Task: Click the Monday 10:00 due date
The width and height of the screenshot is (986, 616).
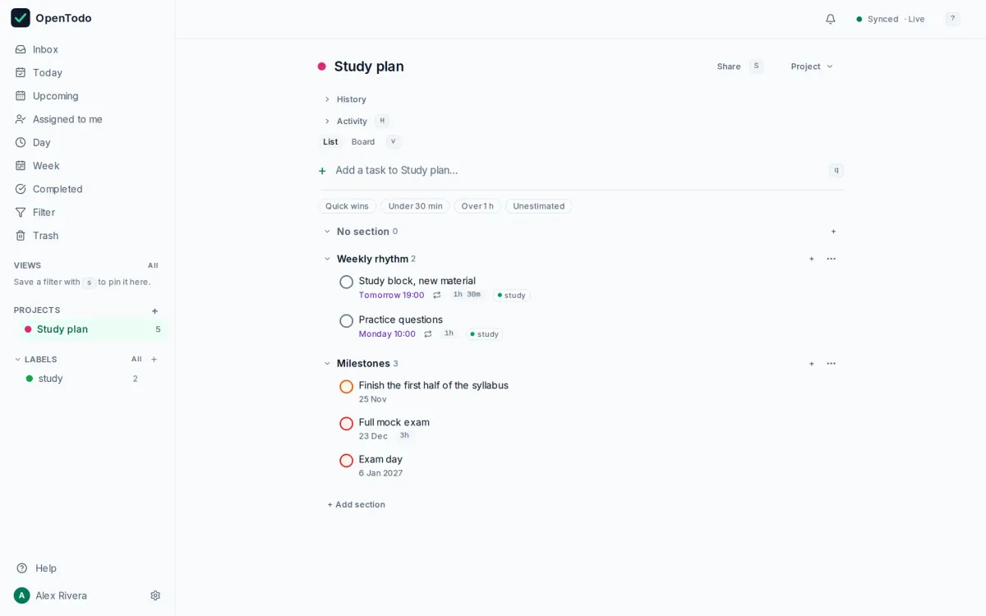Action: [x=387, y=334]
